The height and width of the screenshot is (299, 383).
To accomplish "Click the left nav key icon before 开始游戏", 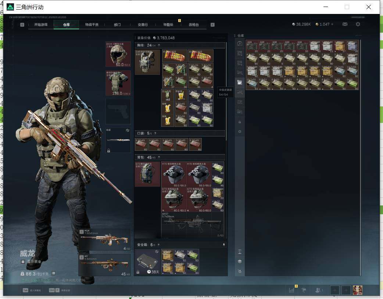I will tap(22, 25).
